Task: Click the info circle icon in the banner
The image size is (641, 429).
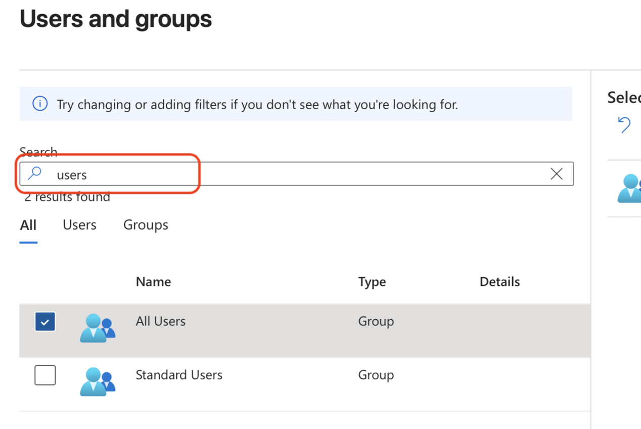Action: click(x=40, y=104)
